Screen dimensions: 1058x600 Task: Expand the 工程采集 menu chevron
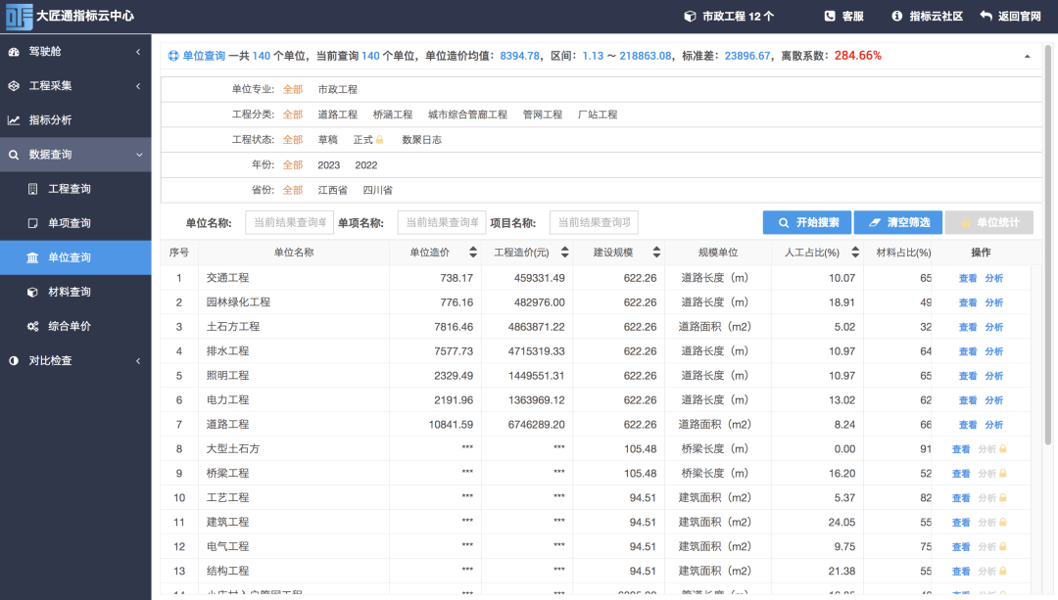tap(138, 85)
